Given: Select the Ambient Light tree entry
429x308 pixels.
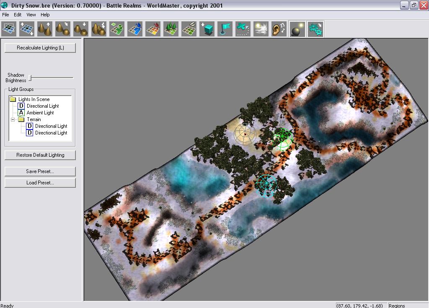Looking at the screenshot, I should pos(40,113).
